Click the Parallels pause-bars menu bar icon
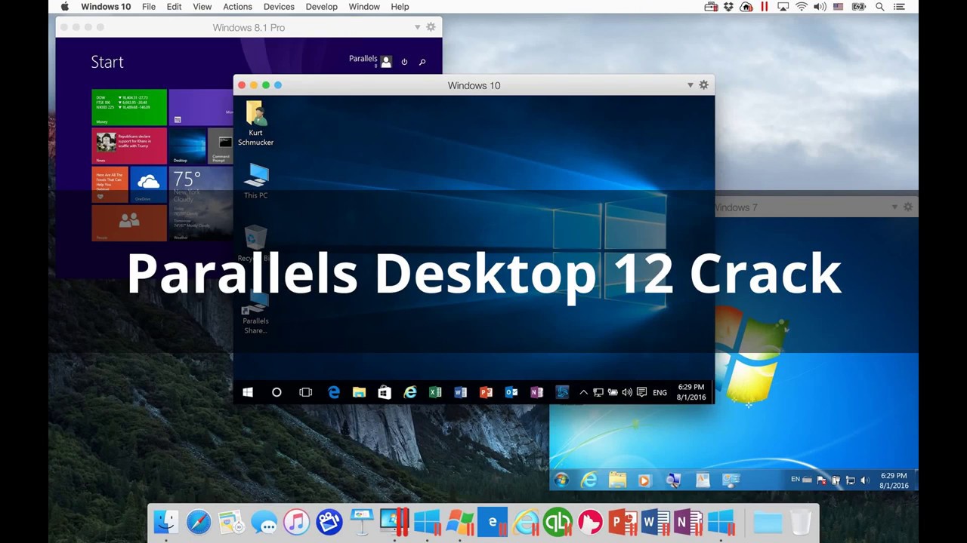 (764, 7)
